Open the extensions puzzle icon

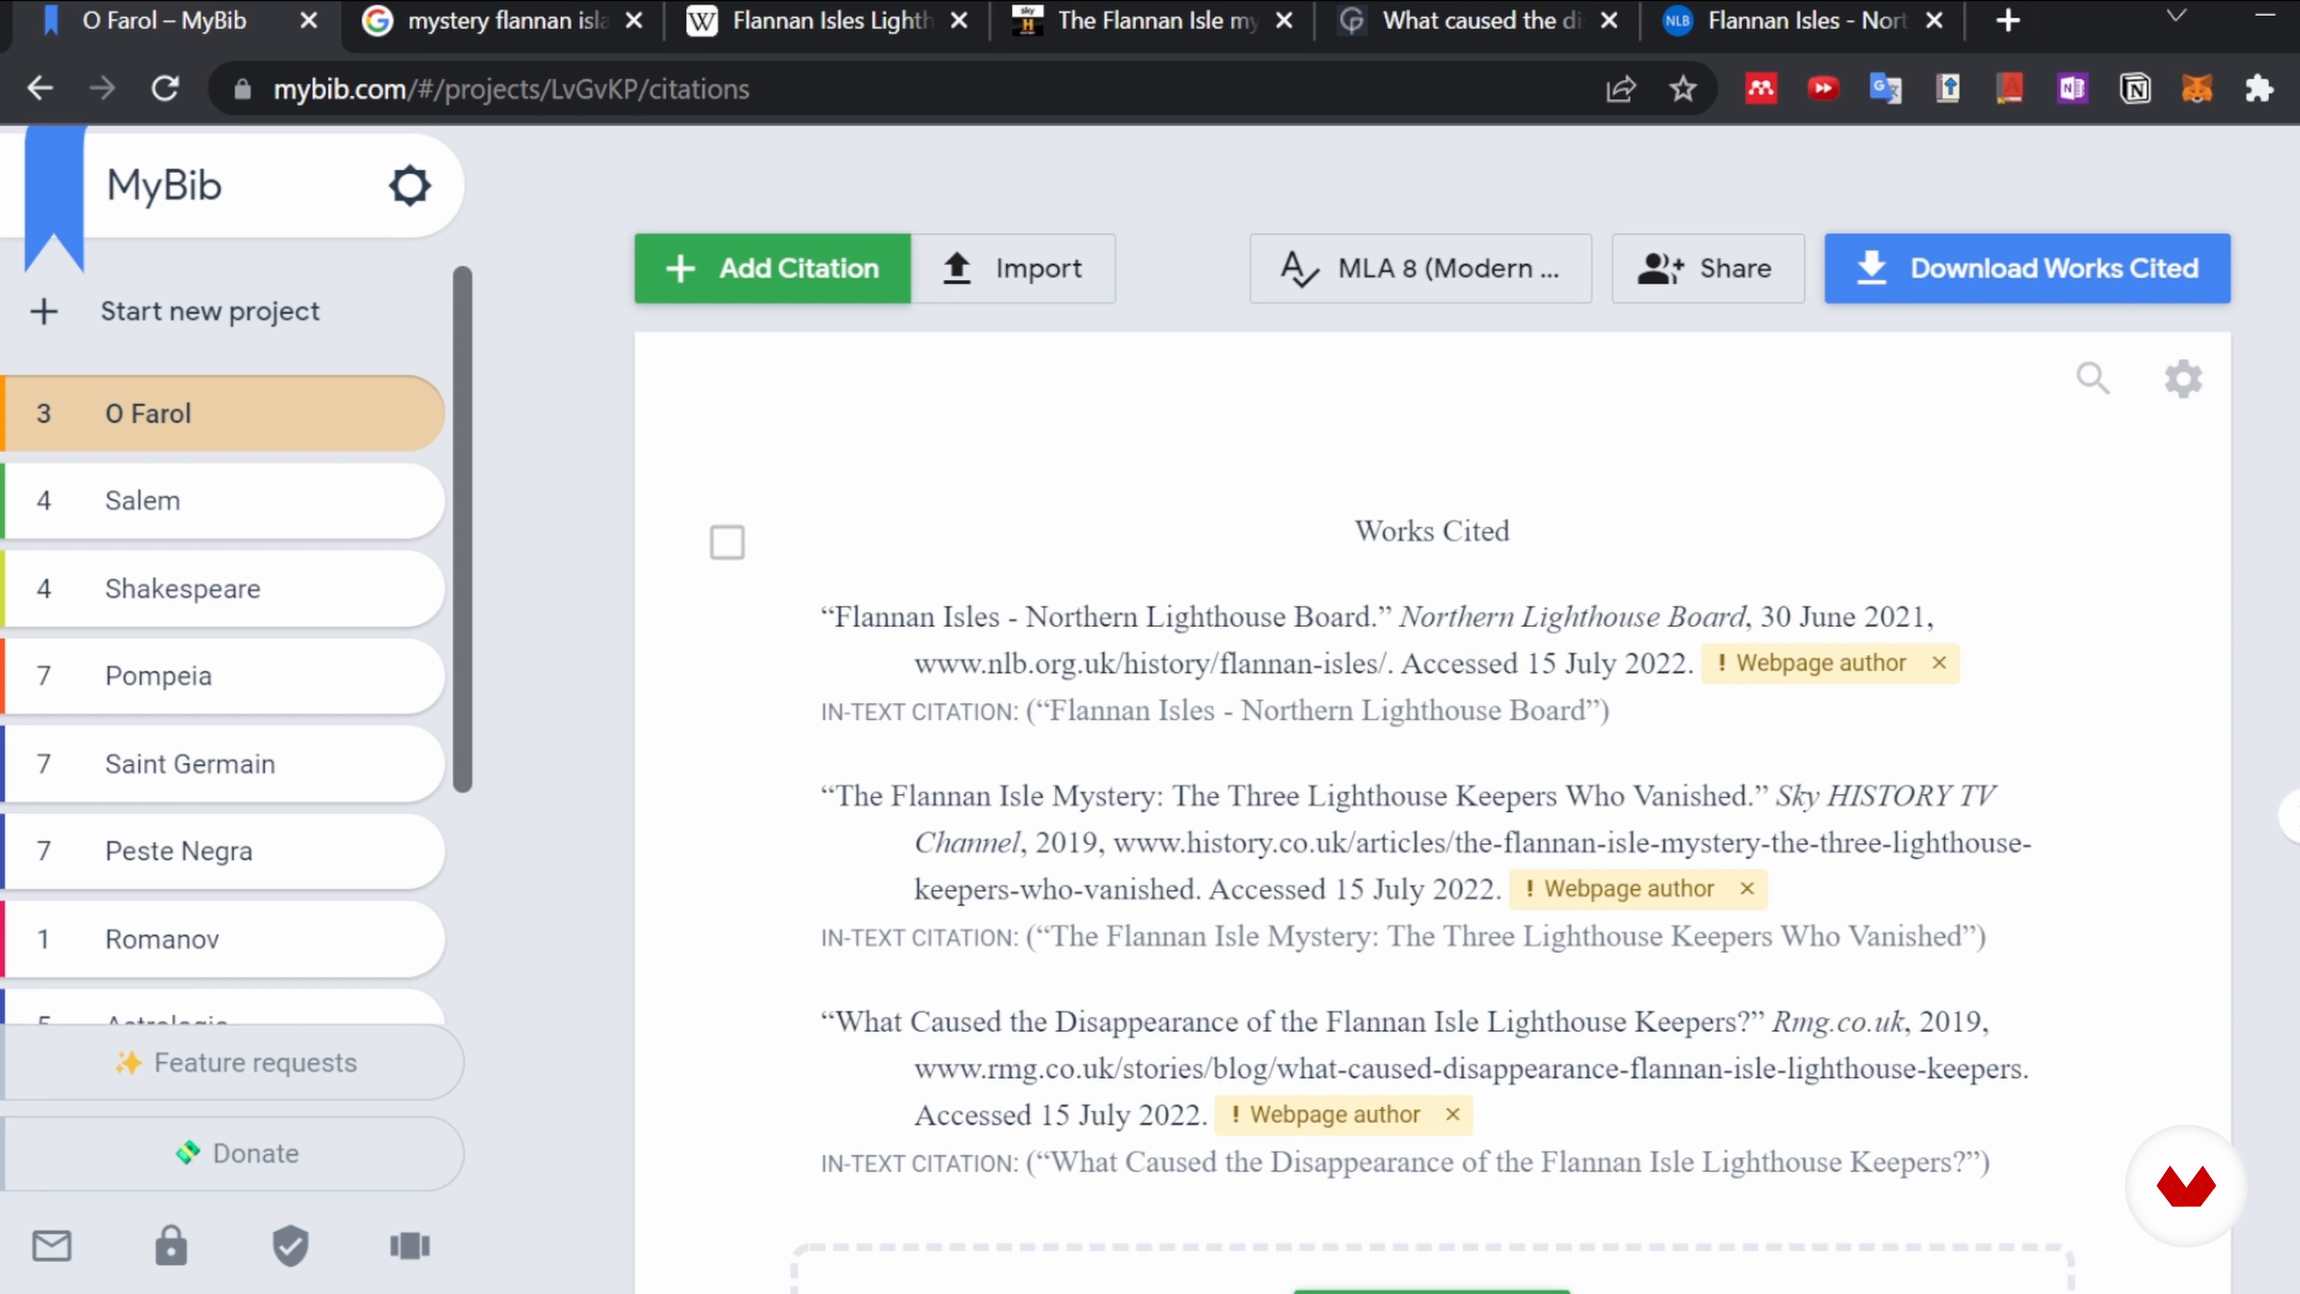[2259, 89]
